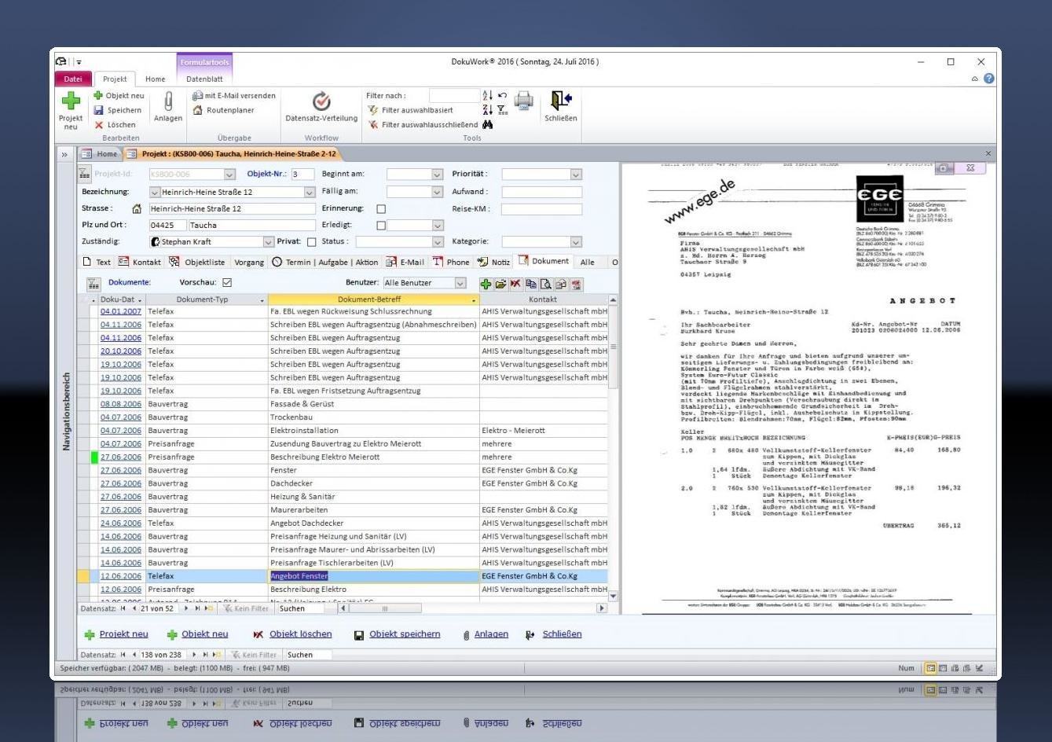Open help via the blue question mark
The width and height of the screenshot is (1052, 742).
988,79
